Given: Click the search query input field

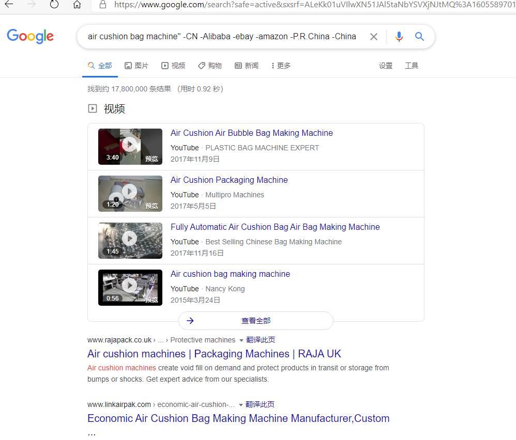Looking at the screenshot, I should click(222, 37).
